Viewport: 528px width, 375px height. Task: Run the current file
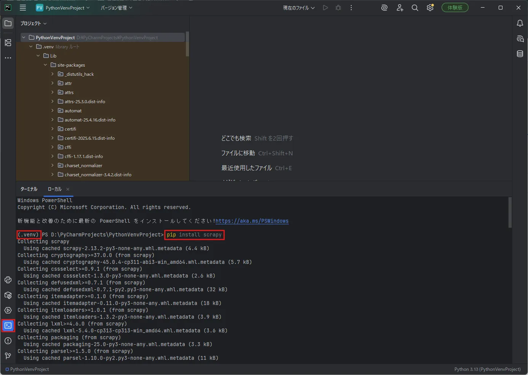point(325,8)
